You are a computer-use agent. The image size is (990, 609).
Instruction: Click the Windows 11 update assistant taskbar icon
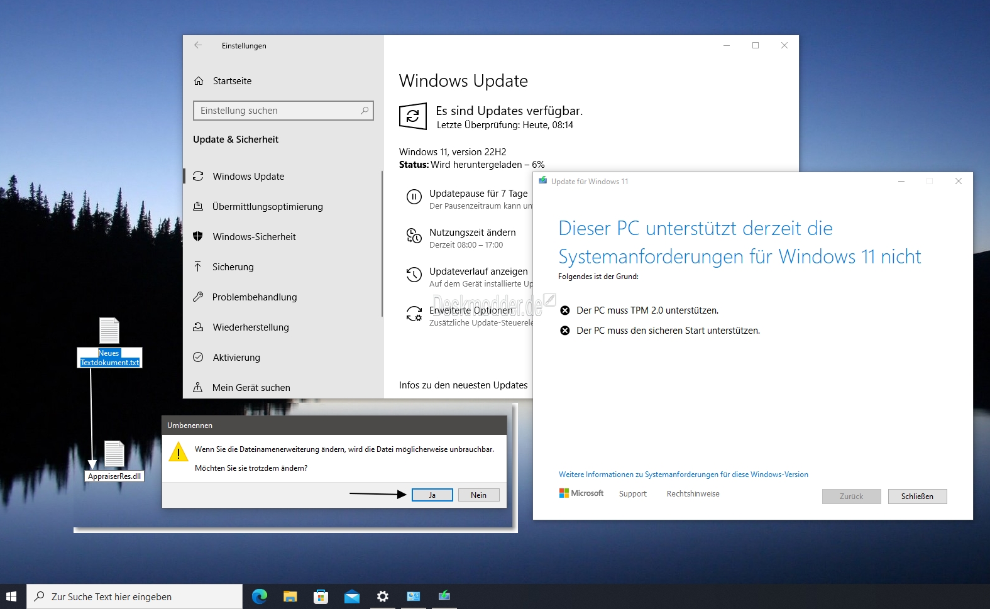[x=444, y=596]
